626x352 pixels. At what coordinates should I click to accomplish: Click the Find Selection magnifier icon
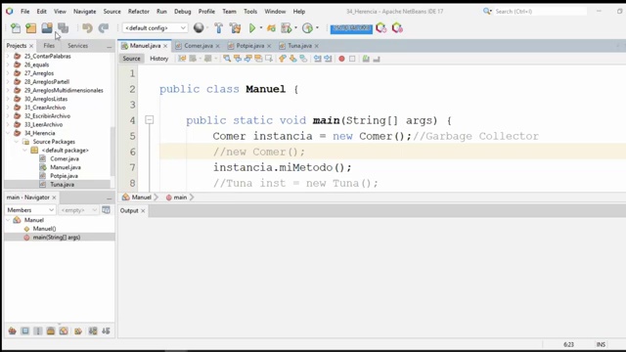point(227,59)
